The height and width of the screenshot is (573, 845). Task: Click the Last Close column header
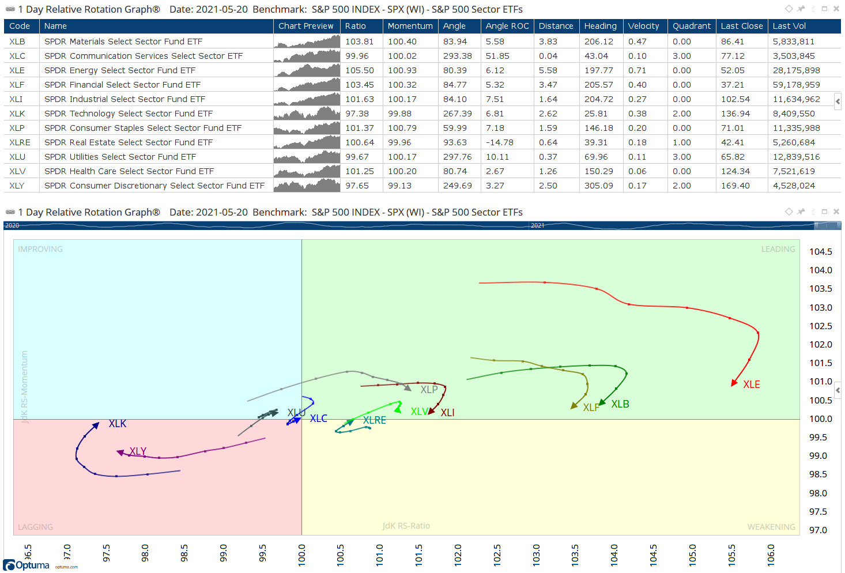point(742,26)
